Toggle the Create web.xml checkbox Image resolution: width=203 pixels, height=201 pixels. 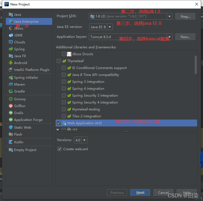click(59, 149)
